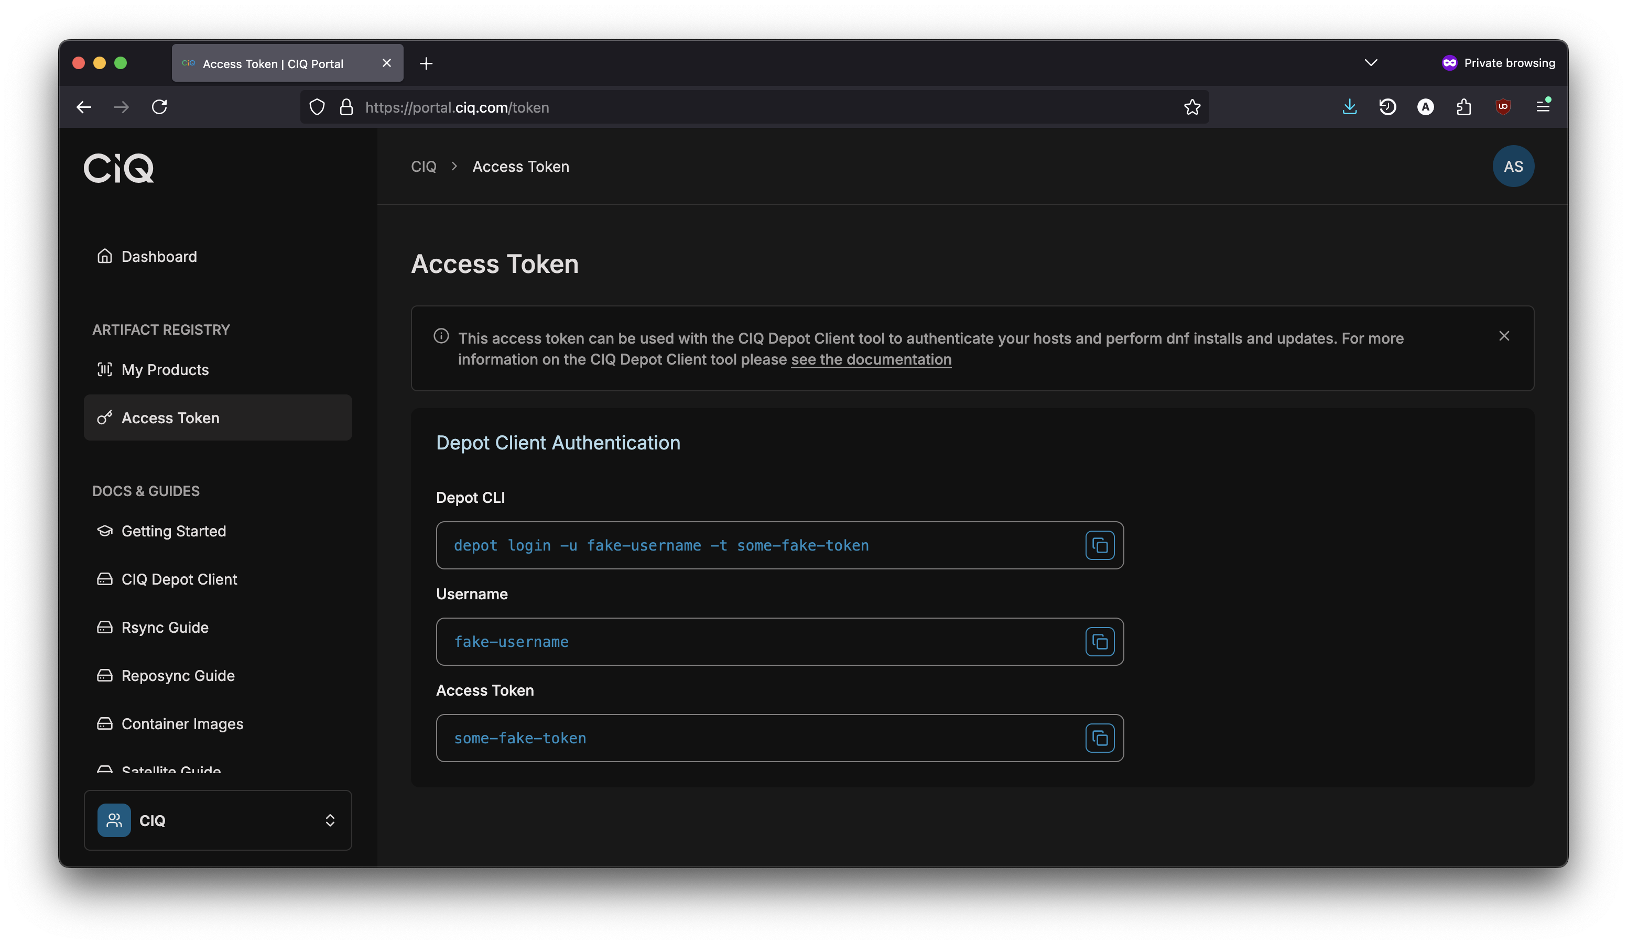The image size is (1627, 945).
Task: Open the Dashboard from the sidebar
Action: (159, 256)
